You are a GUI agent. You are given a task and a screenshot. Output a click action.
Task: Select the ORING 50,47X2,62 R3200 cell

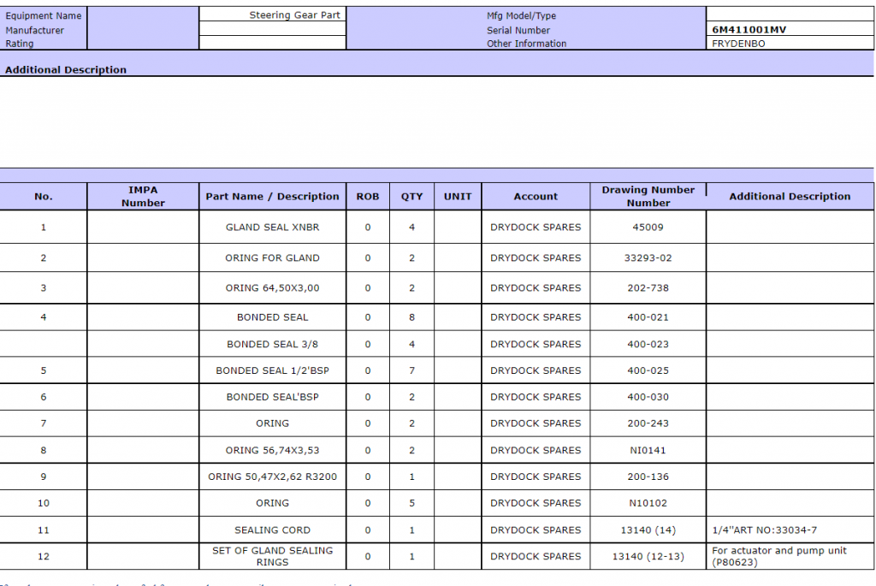[272, 476]
